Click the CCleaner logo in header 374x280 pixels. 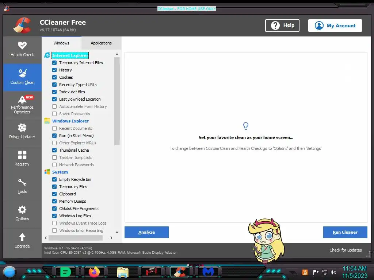pyautogui.click(x=22, y=25)
